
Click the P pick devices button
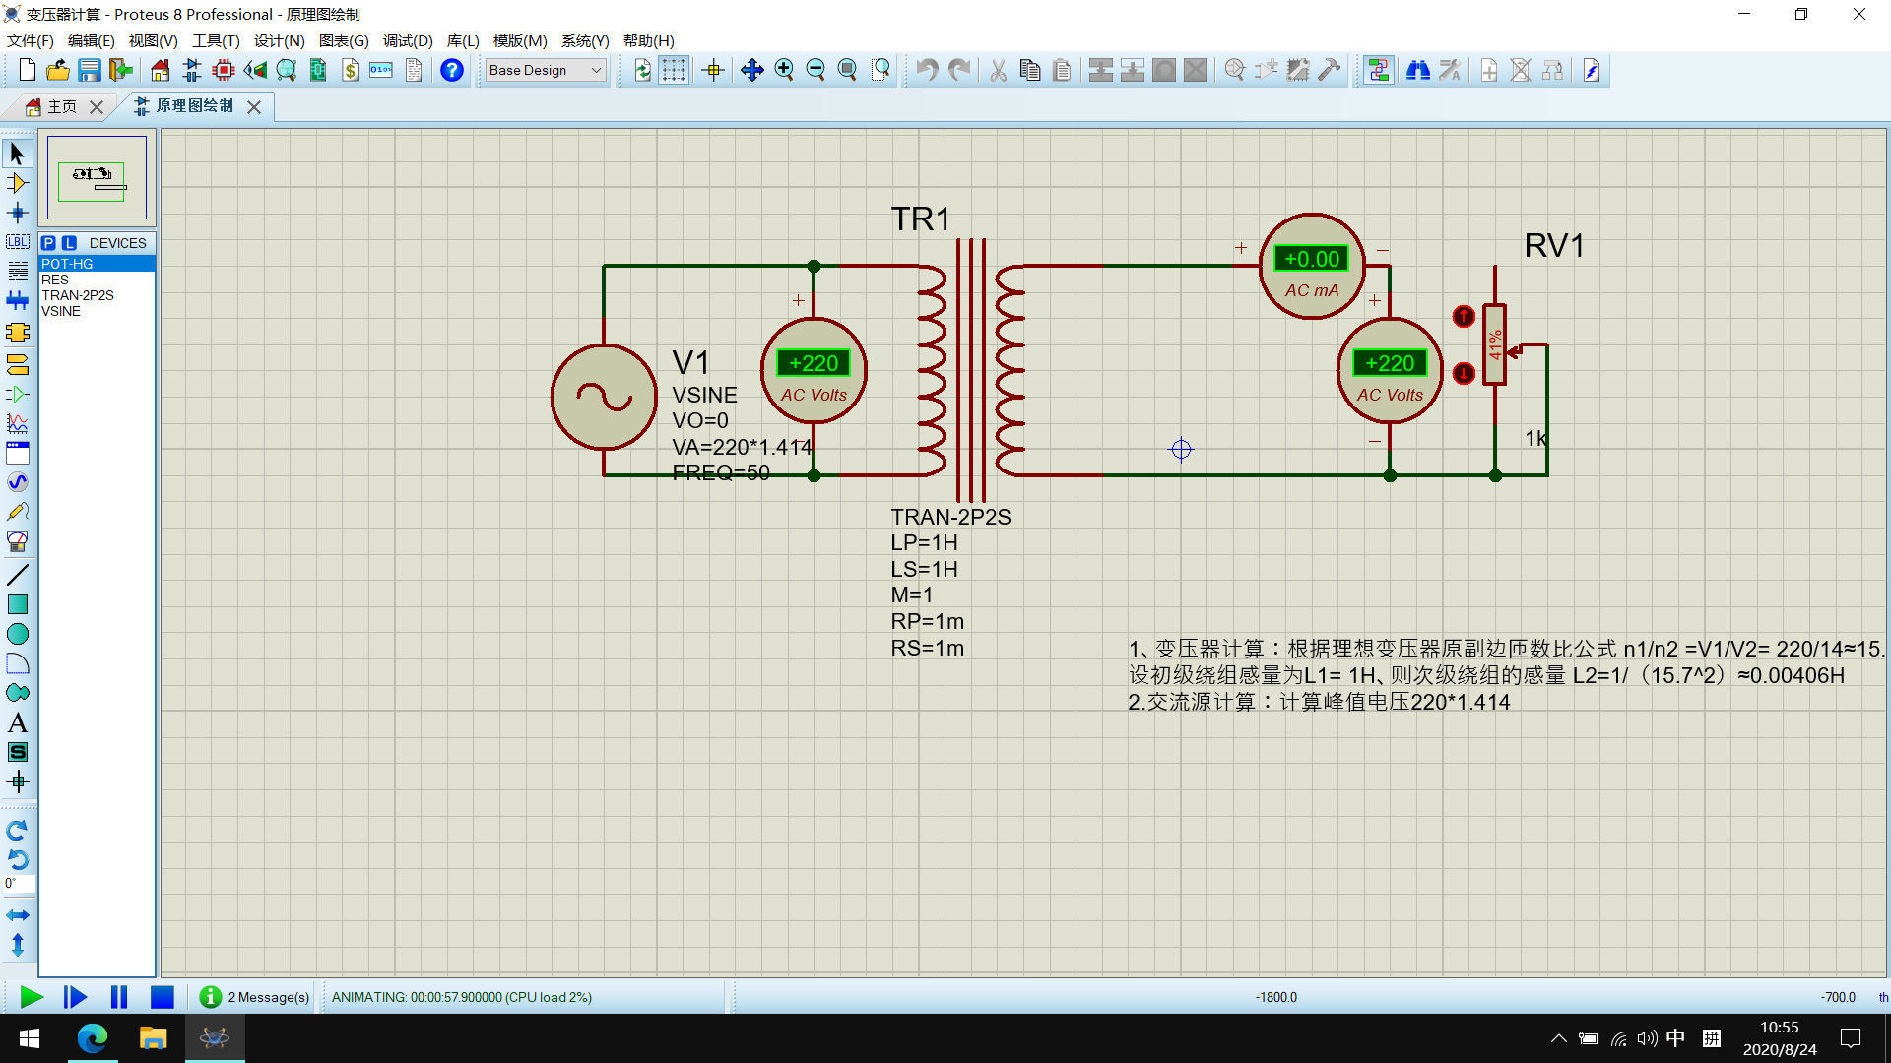tap(48, 243)
